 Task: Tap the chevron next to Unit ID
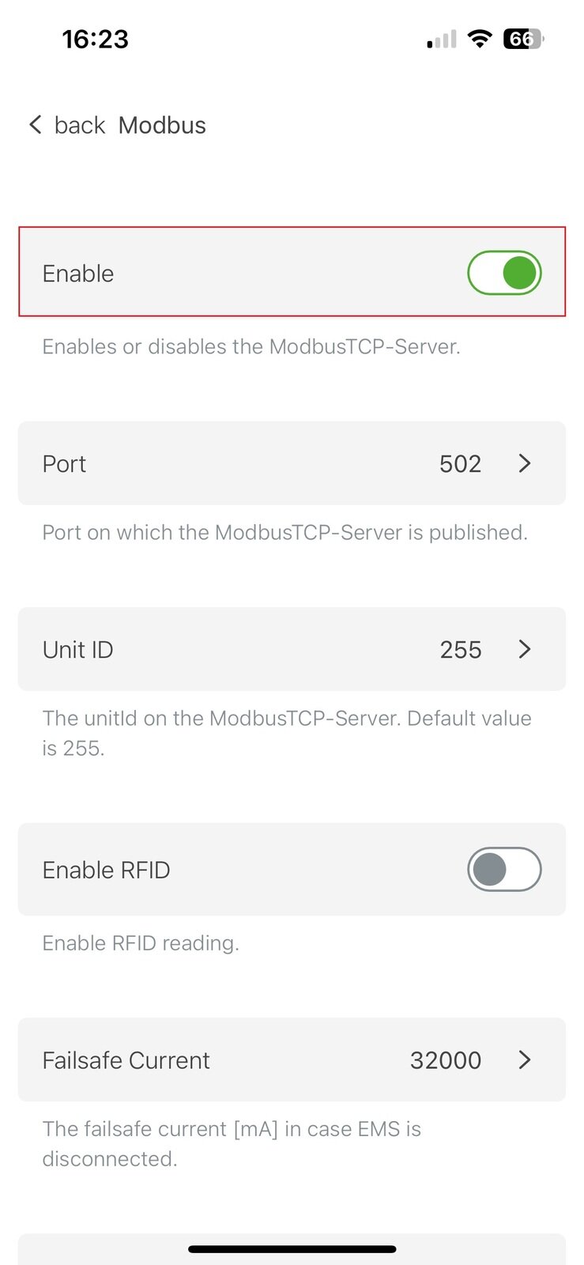coord(524,649)
